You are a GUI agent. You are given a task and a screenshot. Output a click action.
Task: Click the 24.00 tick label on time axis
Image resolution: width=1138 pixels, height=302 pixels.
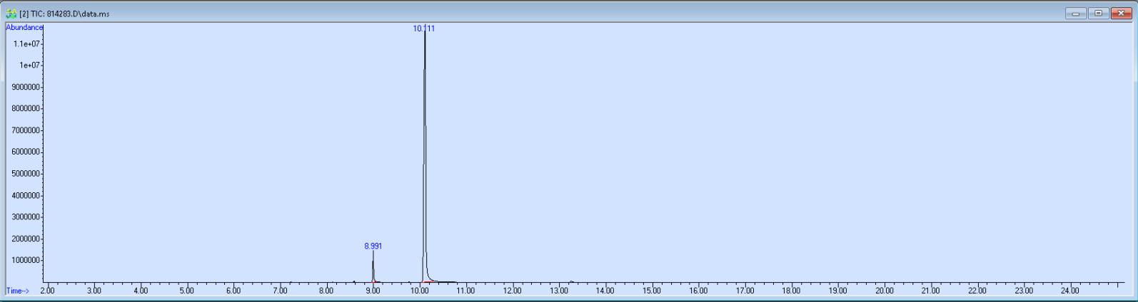click(x=1069, y=291)
